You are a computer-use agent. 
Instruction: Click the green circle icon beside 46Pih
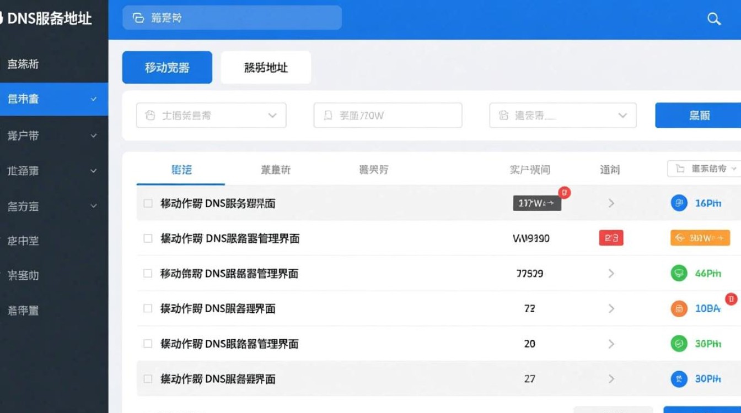coord(679,274)
